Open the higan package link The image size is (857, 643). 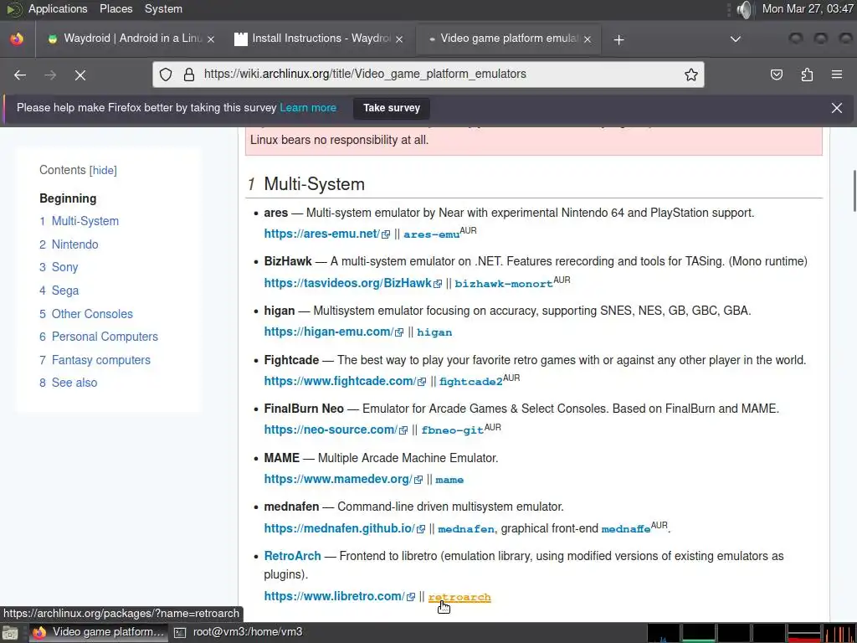(434, 332)
